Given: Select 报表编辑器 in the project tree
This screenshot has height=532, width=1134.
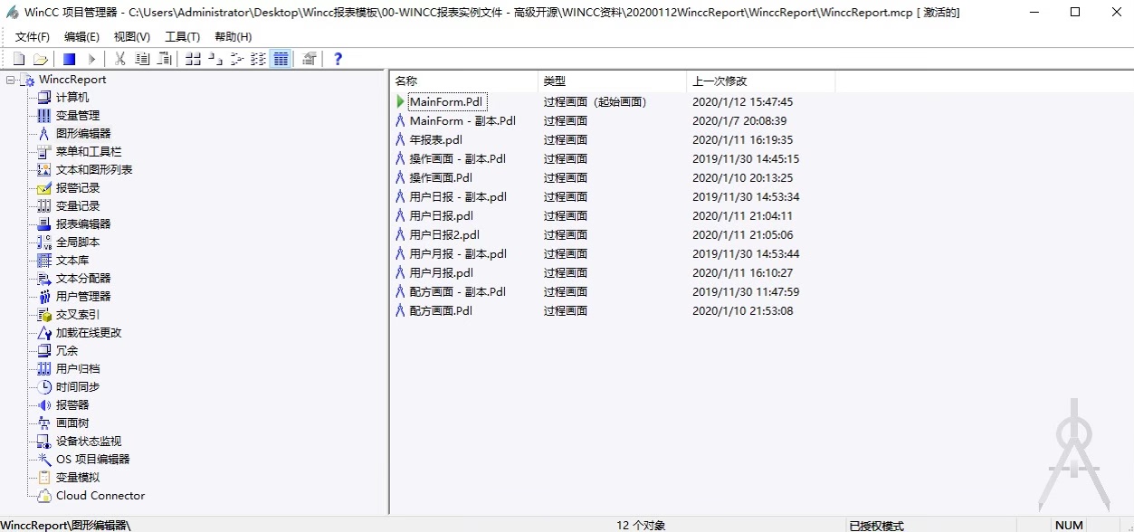Looking at the screenshot, I should pyautogui.click(x=83, y=224).
